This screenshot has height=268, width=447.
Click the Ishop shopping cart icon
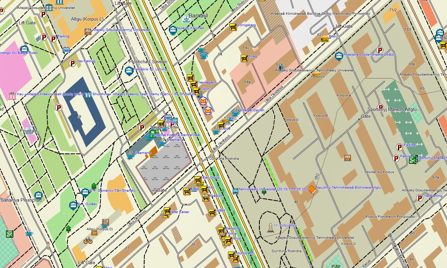coord(228,241)
